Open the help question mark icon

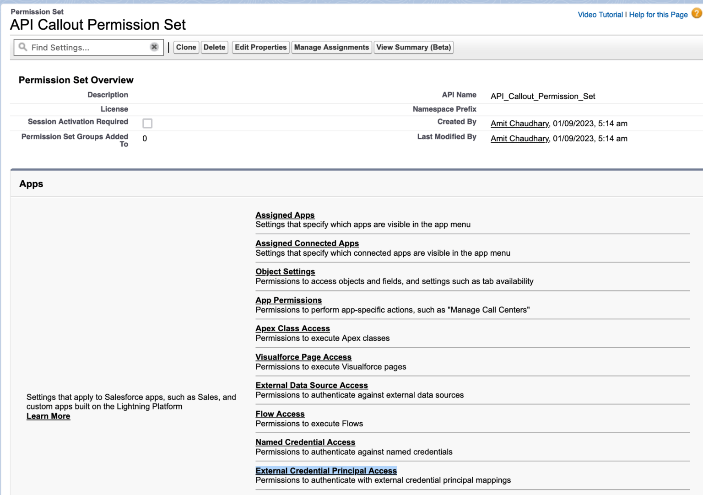pos(696,14)
